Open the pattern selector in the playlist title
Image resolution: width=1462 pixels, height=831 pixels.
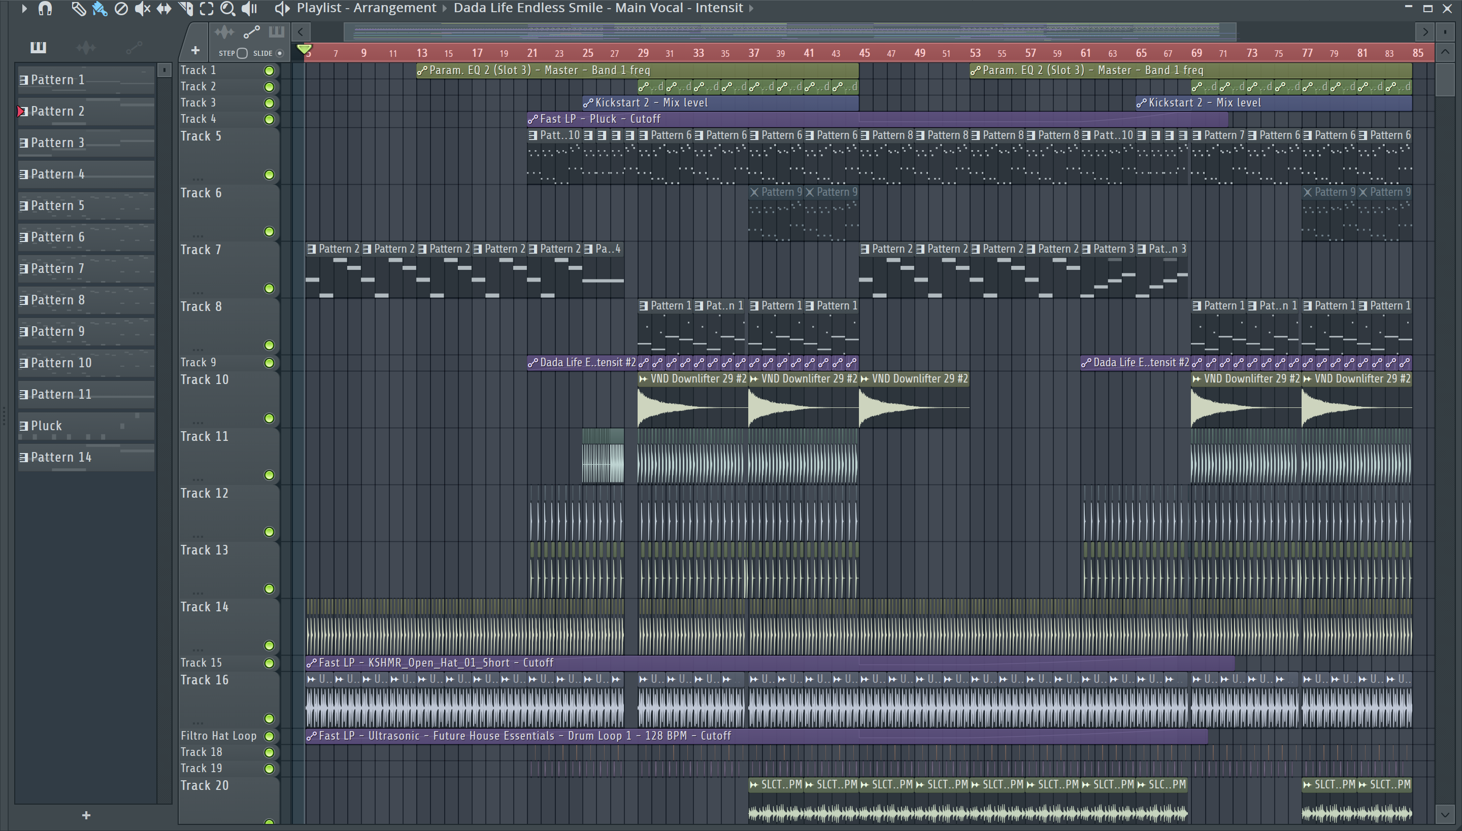coord(598,8)
